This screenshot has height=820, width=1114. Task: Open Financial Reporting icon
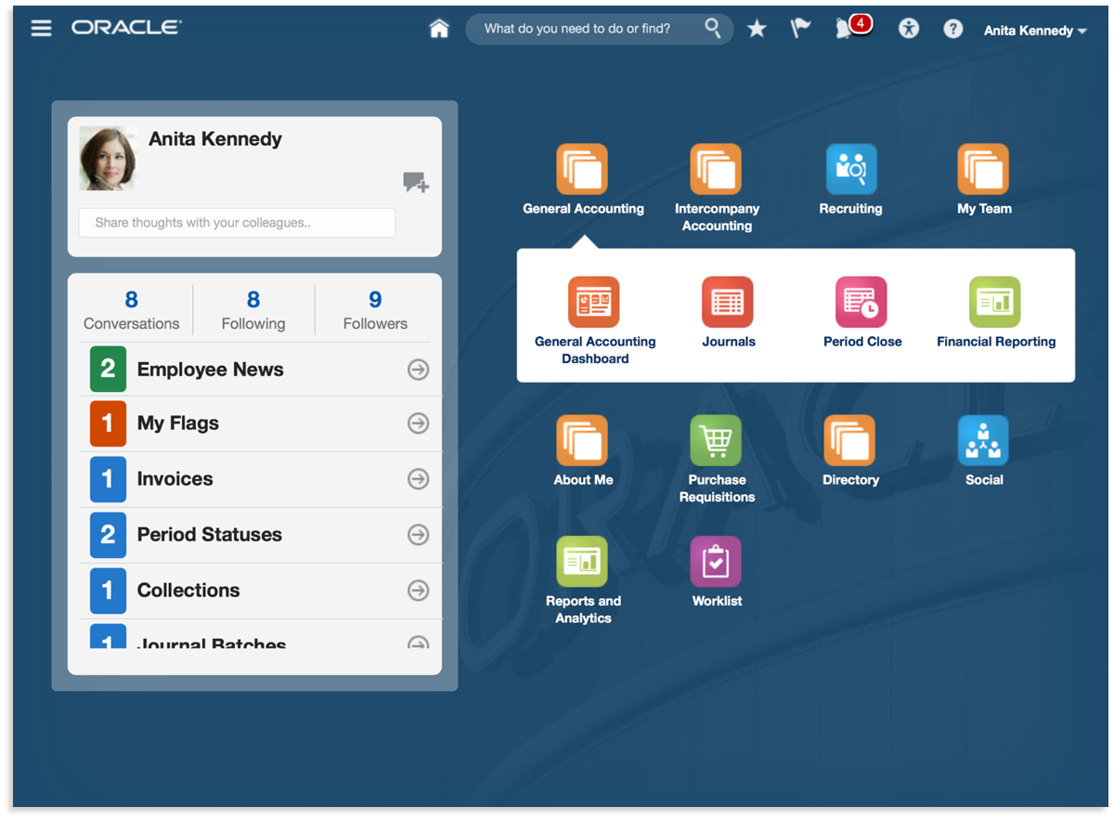pyautogui.click(x=995, y=303)
